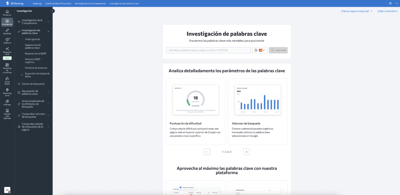Collapse the Investigación side panel arrow
Image resolution: width=400 pixels, height=195 pixels.
(53, 11)
